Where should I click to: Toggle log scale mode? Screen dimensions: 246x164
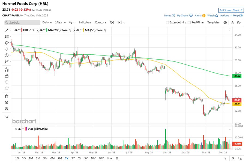tap(239, 158)
